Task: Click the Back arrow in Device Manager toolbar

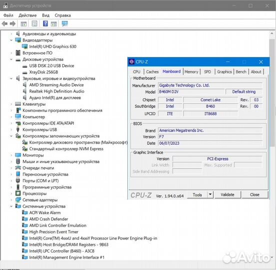Action: point(4,23)
